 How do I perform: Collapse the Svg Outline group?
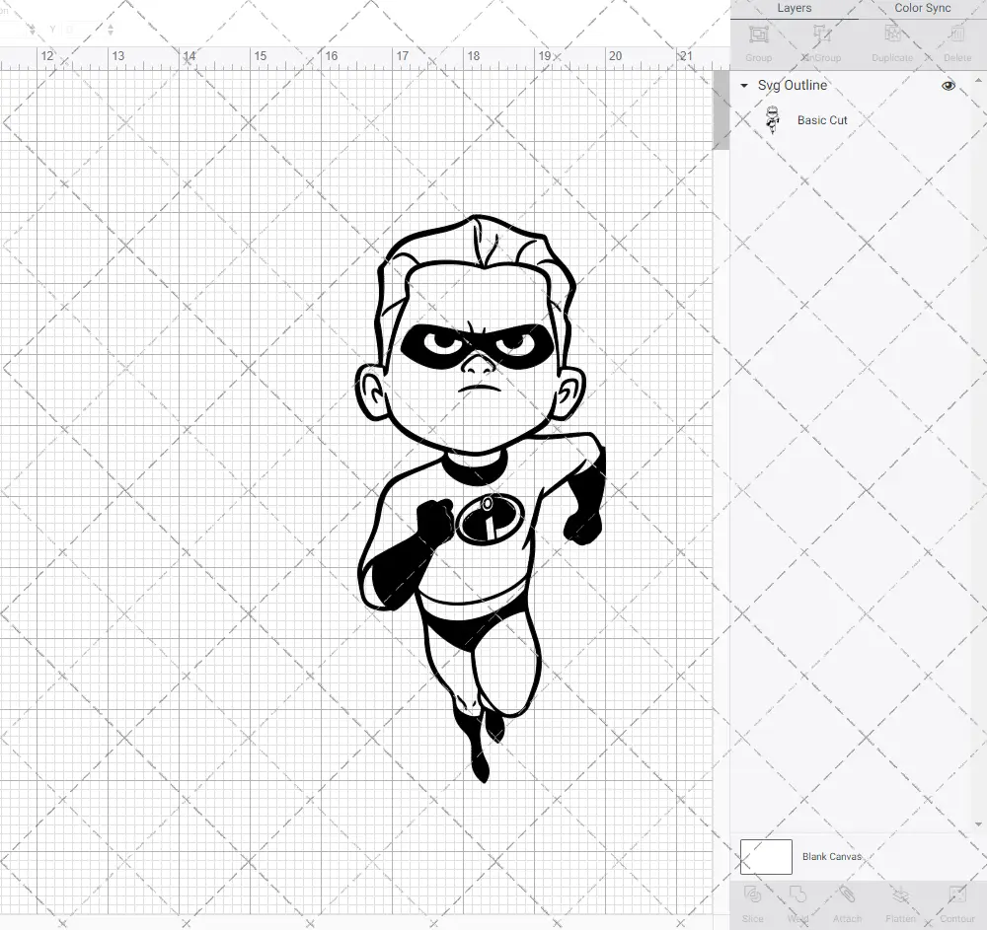pyautogui.click(x=743, y=86)
